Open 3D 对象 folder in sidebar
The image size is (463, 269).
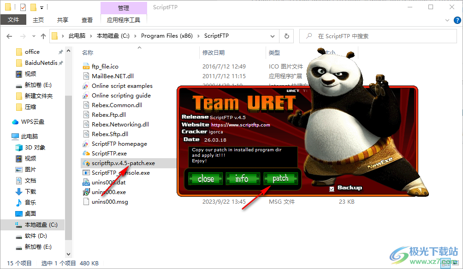pyautogui.click(x=30, y=148)
